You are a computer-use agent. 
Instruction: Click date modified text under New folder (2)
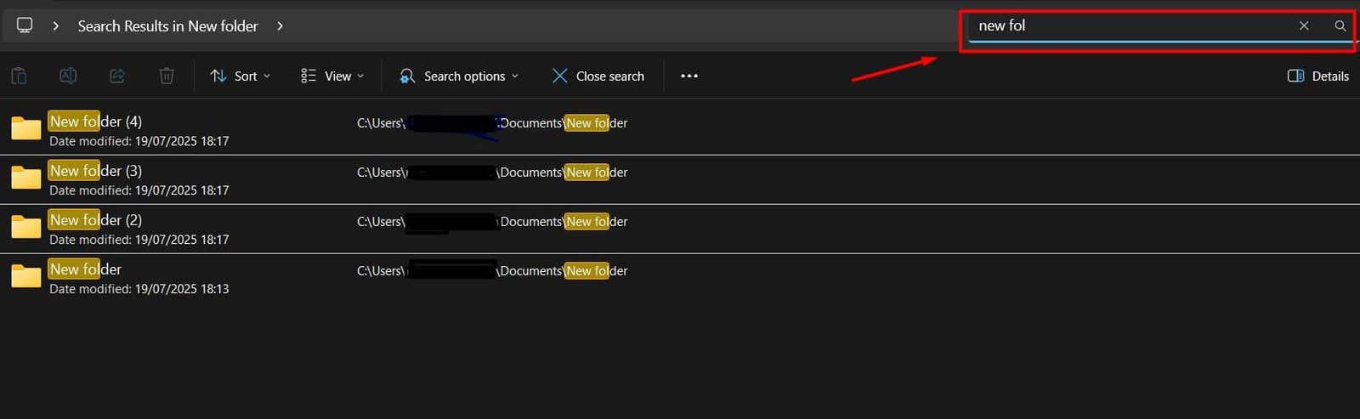click(139, 240)
